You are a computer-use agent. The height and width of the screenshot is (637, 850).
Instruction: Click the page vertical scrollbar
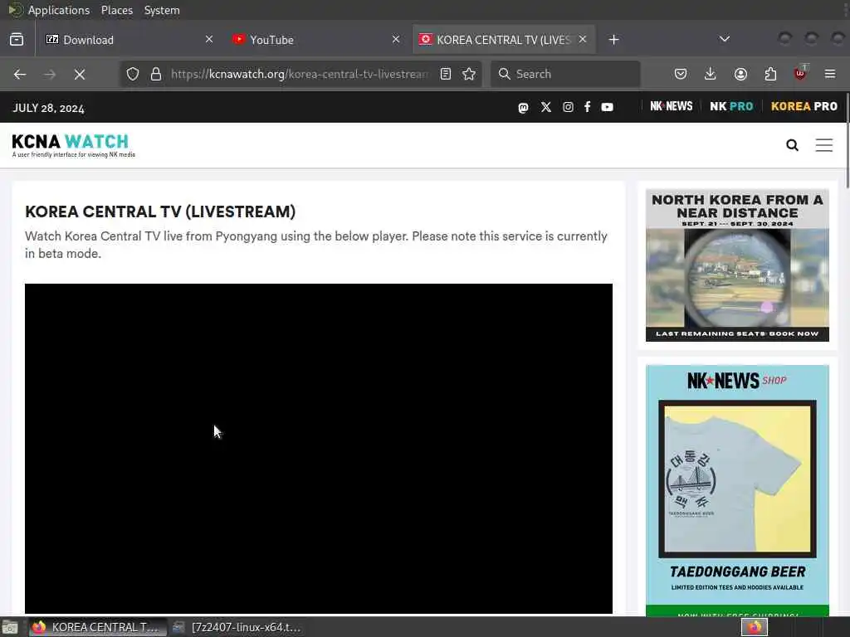pos(846,141)
